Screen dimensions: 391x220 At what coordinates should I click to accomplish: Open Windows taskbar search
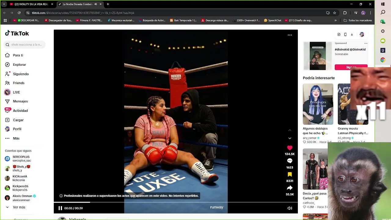click(383, 13)
